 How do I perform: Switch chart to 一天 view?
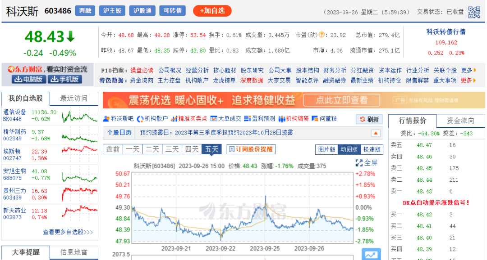pos(133,149)
